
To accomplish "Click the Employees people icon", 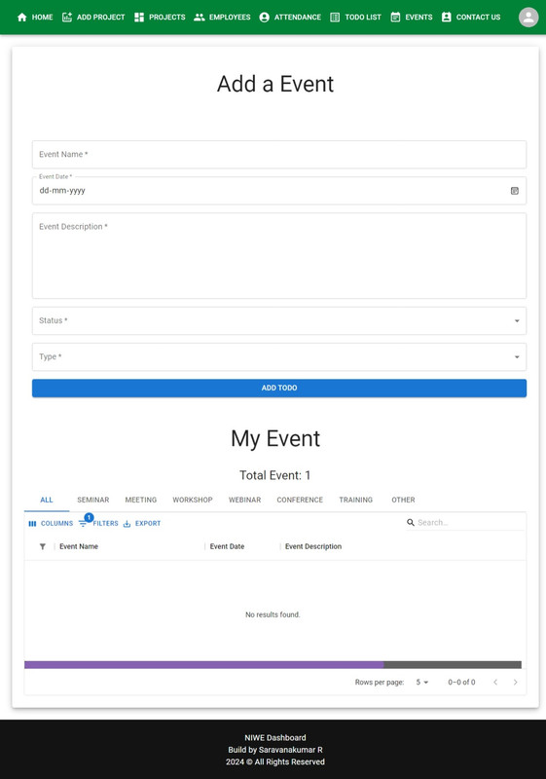I will coord(200,18).
